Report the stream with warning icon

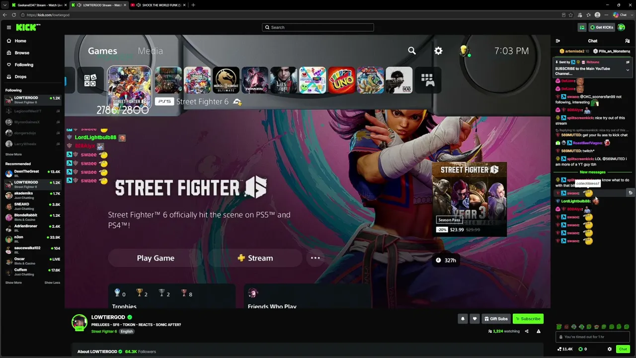point(539,331)
